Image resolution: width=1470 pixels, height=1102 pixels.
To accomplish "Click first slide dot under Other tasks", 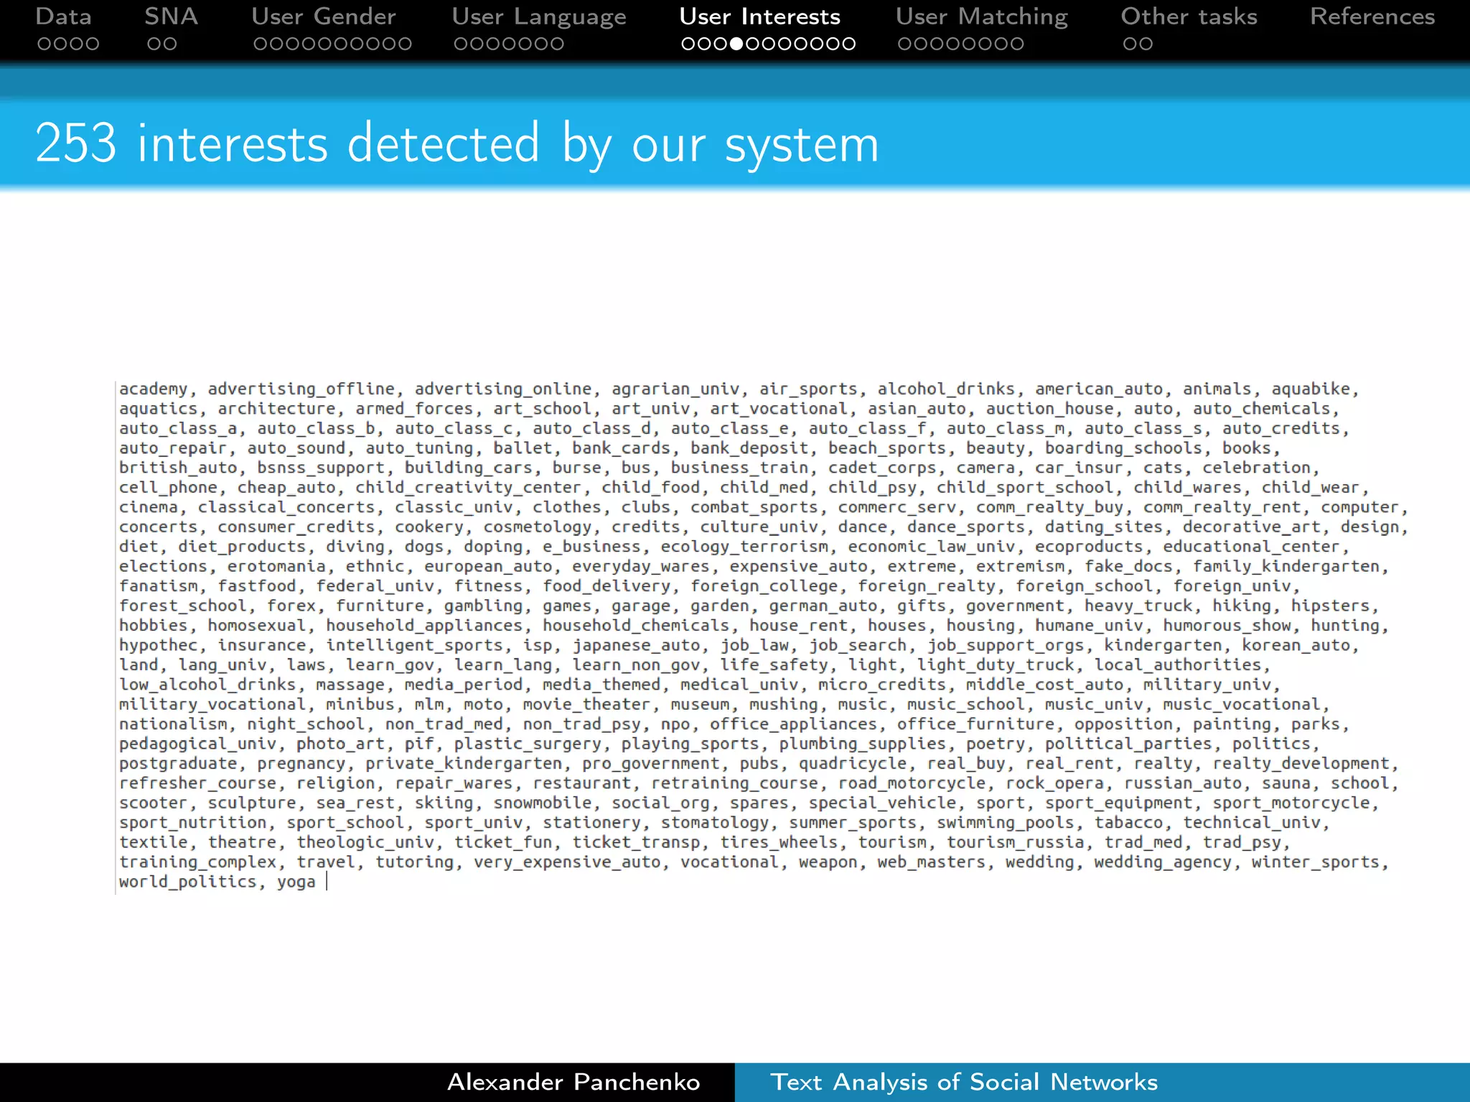I will point(1130,44).
